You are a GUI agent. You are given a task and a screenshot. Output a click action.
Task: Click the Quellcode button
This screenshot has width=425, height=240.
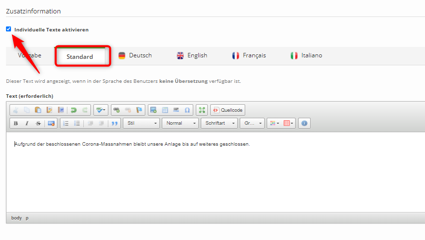(228, 110)
